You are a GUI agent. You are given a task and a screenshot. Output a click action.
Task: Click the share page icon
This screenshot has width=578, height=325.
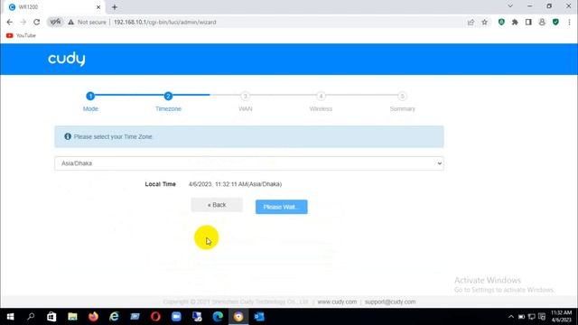471,22
